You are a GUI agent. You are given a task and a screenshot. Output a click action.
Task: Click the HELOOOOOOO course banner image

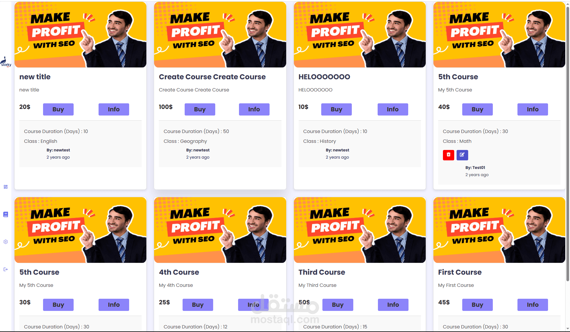[x=360, y=35]
